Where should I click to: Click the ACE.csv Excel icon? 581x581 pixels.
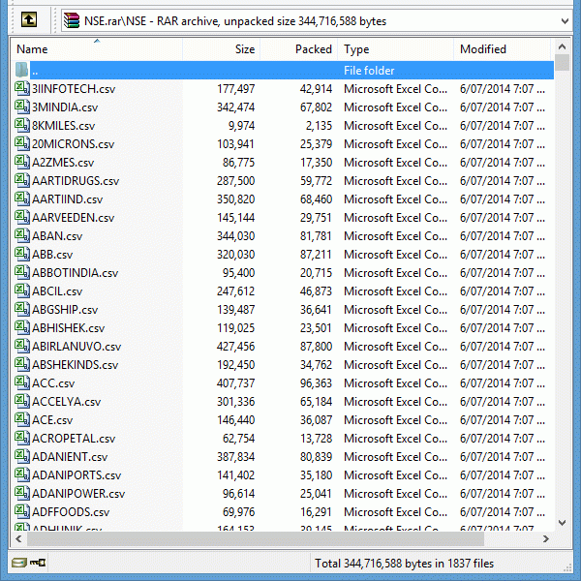tap(22, 420)
